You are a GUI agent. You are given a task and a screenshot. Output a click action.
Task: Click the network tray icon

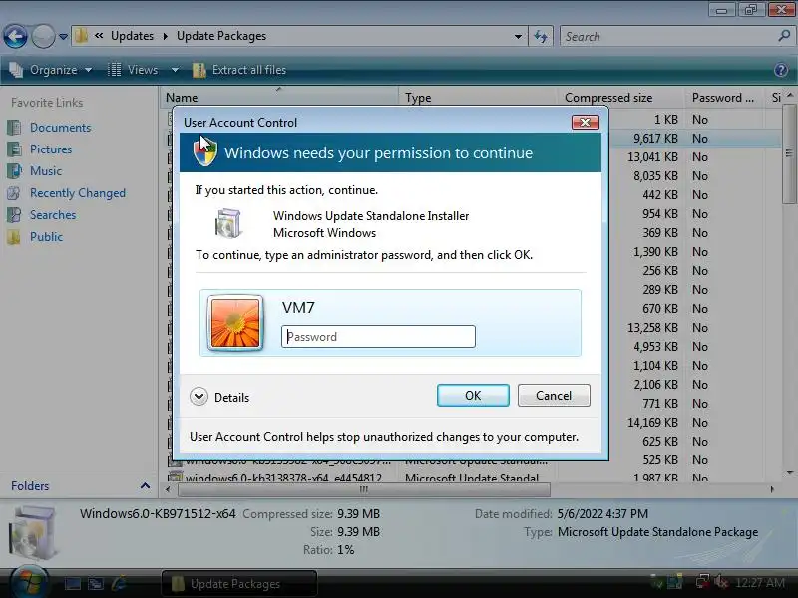[x=703, y=582]
